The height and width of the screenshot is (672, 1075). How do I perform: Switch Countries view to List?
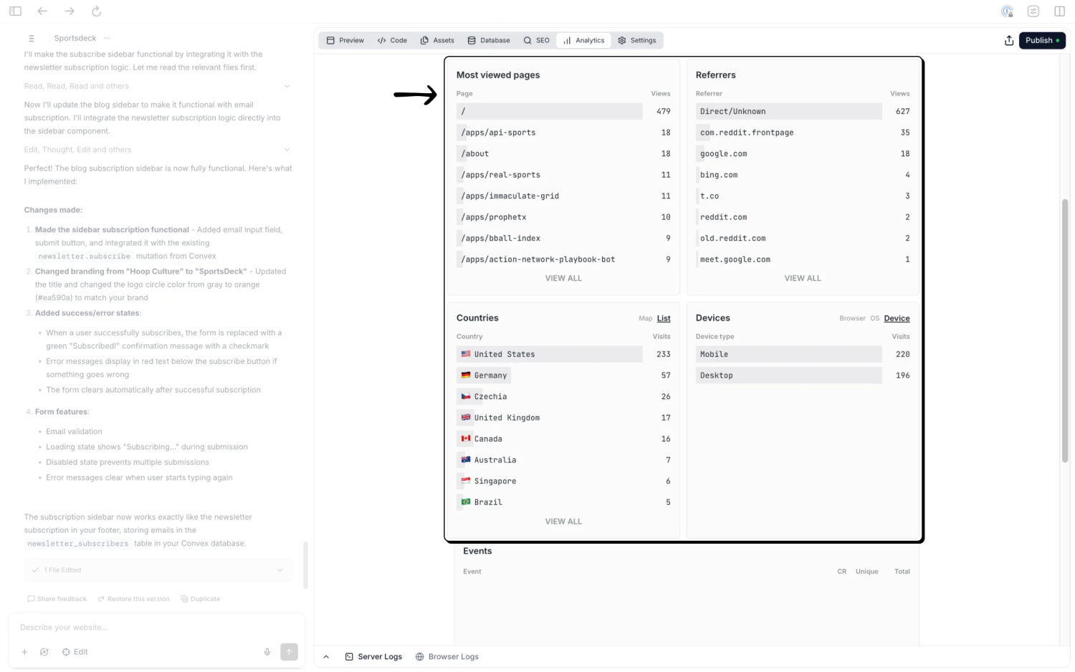[x=664, y=318]
